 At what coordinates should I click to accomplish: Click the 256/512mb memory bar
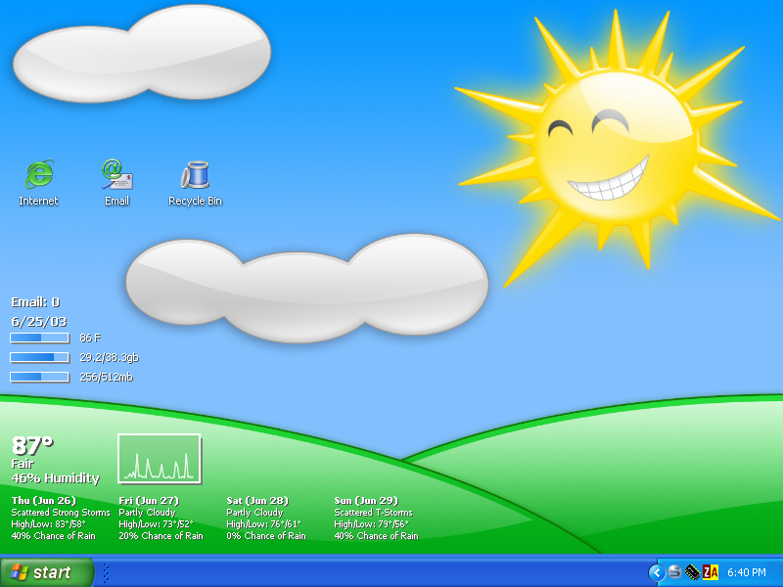pyautogui.click(x=39, y=377)
